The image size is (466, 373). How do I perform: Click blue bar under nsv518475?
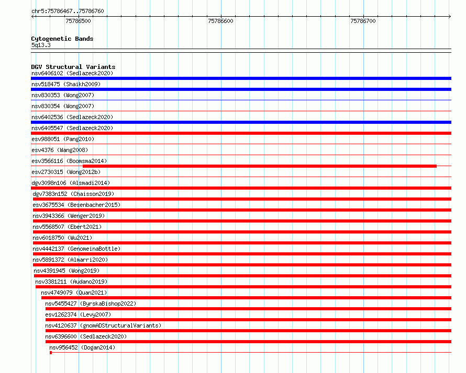pyautogui.click(x=241, y=89)
